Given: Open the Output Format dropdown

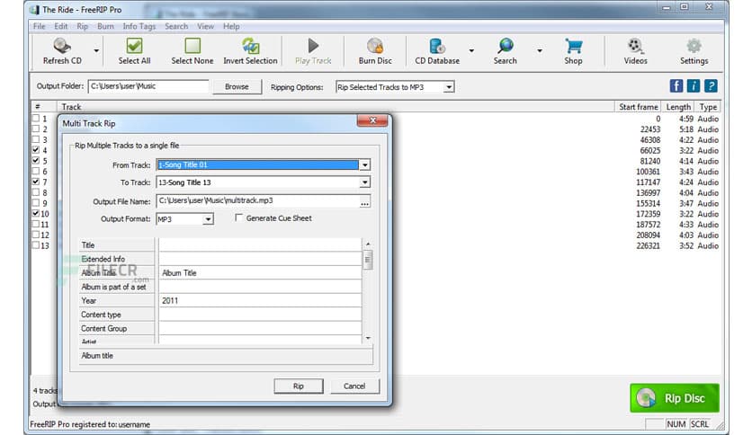Looking at the screenshot, I should 208,219.
